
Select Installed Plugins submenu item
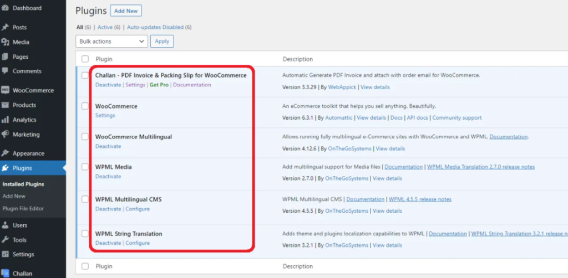pos(23,184)
